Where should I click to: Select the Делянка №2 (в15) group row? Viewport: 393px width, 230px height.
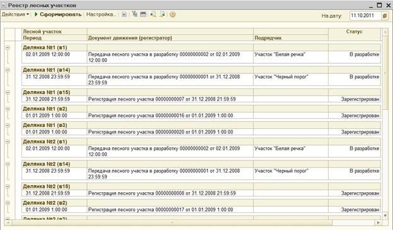pos(201,186)
